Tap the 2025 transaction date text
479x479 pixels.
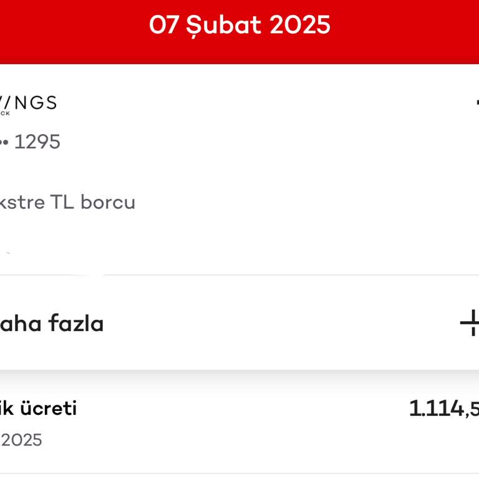[21, 440]
